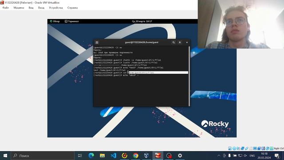Open the GNOME clock showing Ср, 20 марта
Image resolution: width=284 pixels, height=160 pixels.
142,21
